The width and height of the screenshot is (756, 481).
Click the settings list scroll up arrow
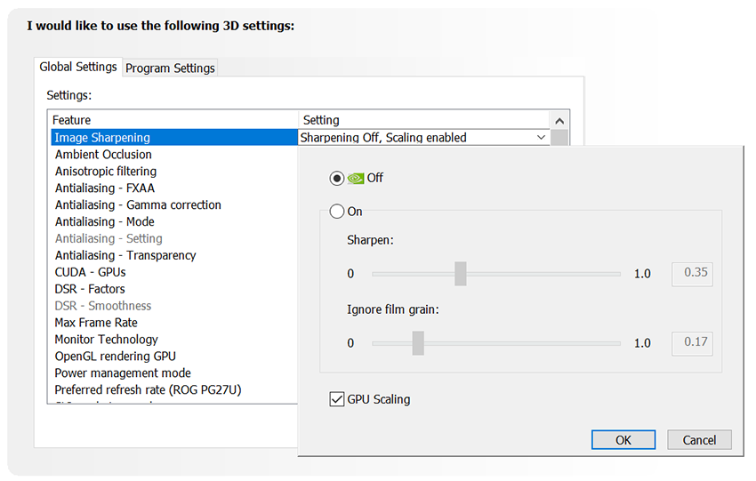[x=559, y=120]
